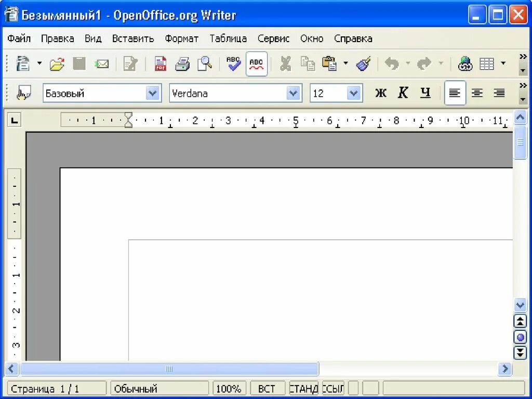This screenshot has width=532, height=399.
Task: Click the Format Paintbrush icon
Action: [x=363, y=63]
